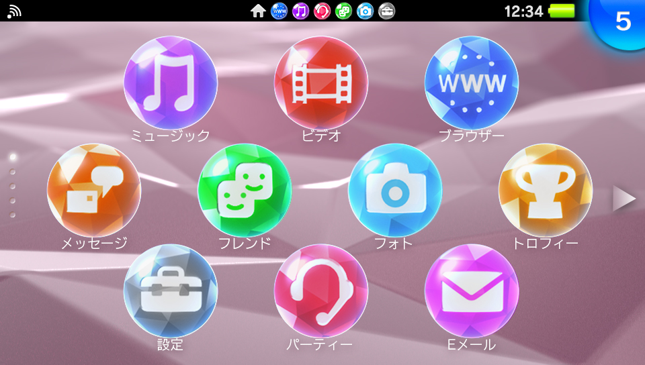Tap the blue notification bubble showing 5
This screenshot has height=365, width=645.
[620, 20]
